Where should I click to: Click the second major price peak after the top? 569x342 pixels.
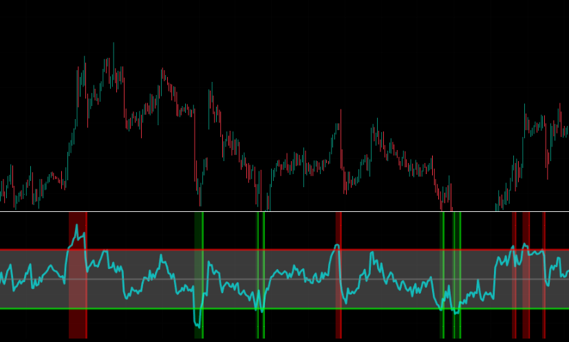(162, 72)
